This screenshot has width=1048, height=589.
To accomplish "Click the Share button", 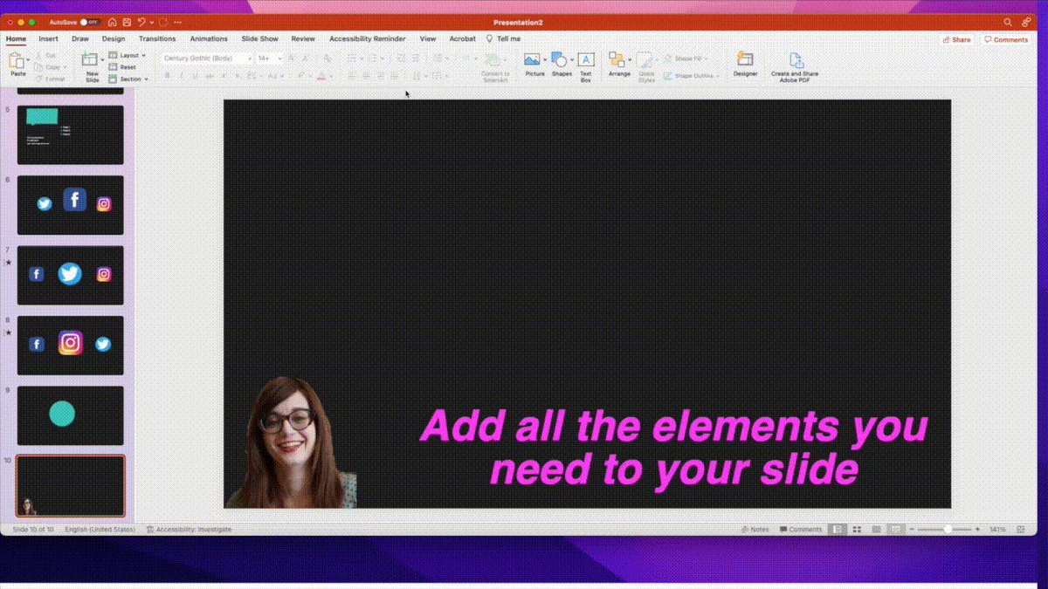I will pos(956,39).
